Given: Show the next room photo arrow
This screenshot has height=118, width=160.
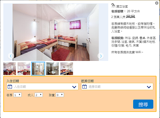Looking at the screenshot, I should [x=101, y=56].
